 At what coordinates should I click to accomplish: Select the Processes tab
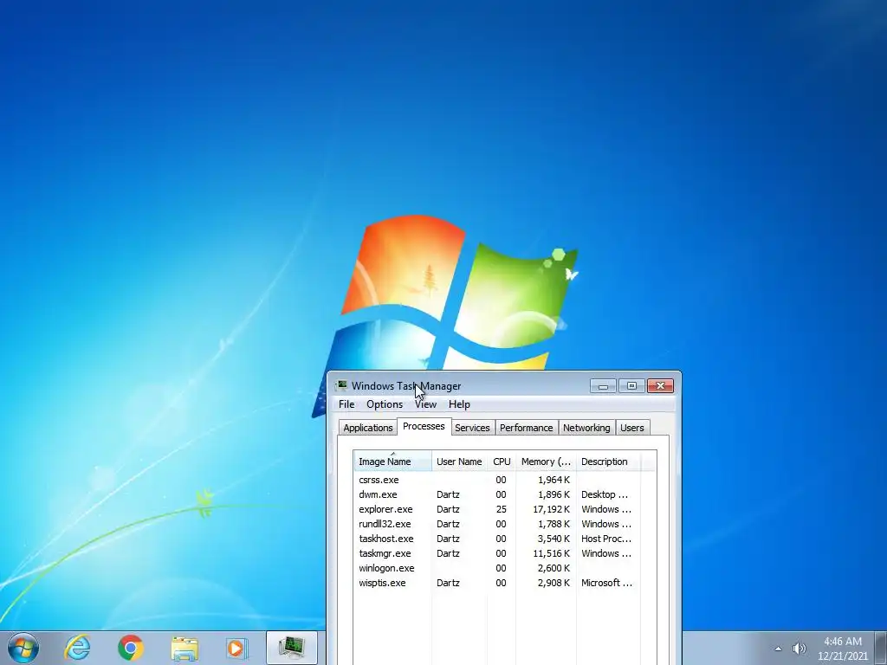(424, 426)
